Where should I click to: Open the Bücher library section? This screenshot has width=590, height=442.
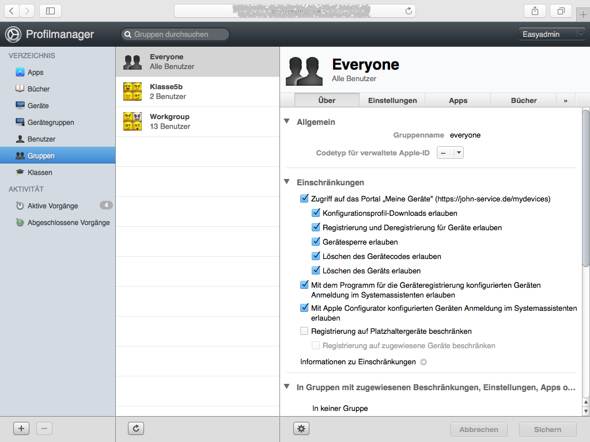click(x=58, y=89)
